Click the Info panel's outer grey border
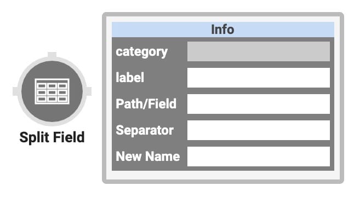This screenshot has height=197, width=354. click(223, 14)
